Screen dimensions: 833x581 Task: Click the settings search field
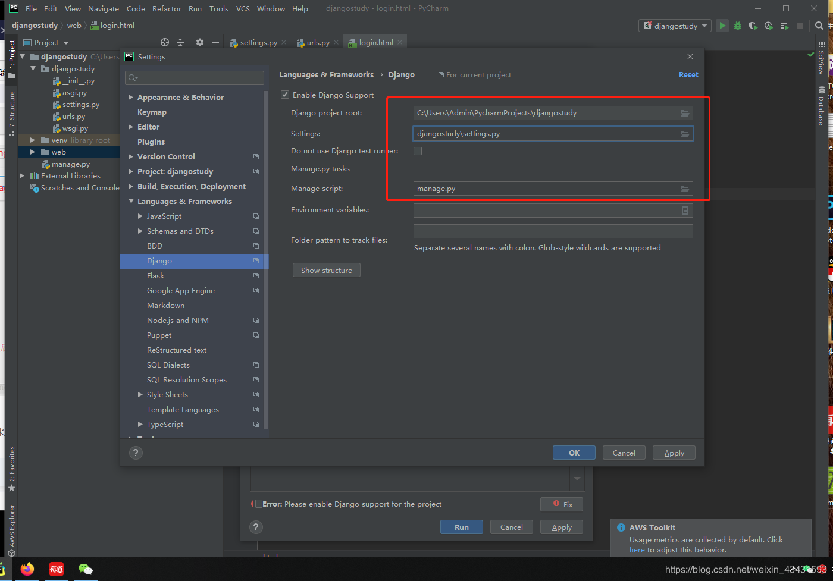[195, 78]
